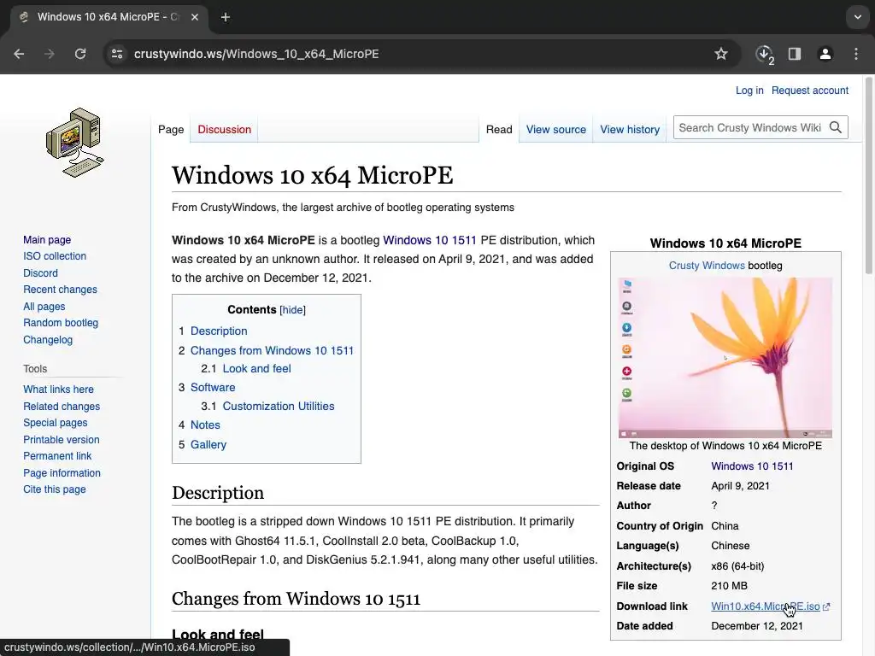Click the Crusty Windows computer logo
This screenshot has width=875, height=656.
[75, 143]
